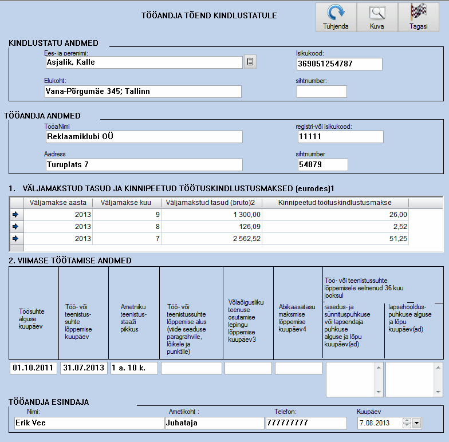This screenshot has width=449, height=442.
Task: Click up arrow of lapsehoolduspuhkuse scrollbar
Action: pyautogui.click(x=439, y=368)
